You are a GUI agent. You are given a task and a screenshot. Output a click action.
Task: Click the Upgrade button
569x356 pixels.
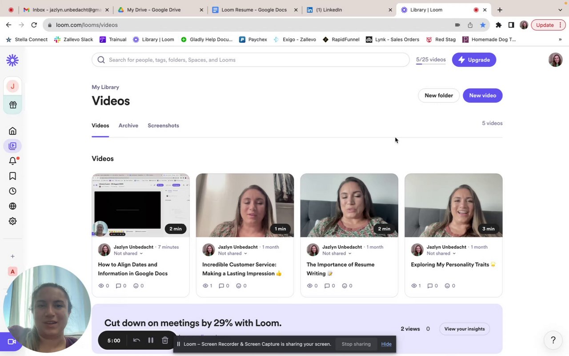[x=474, y=60]
